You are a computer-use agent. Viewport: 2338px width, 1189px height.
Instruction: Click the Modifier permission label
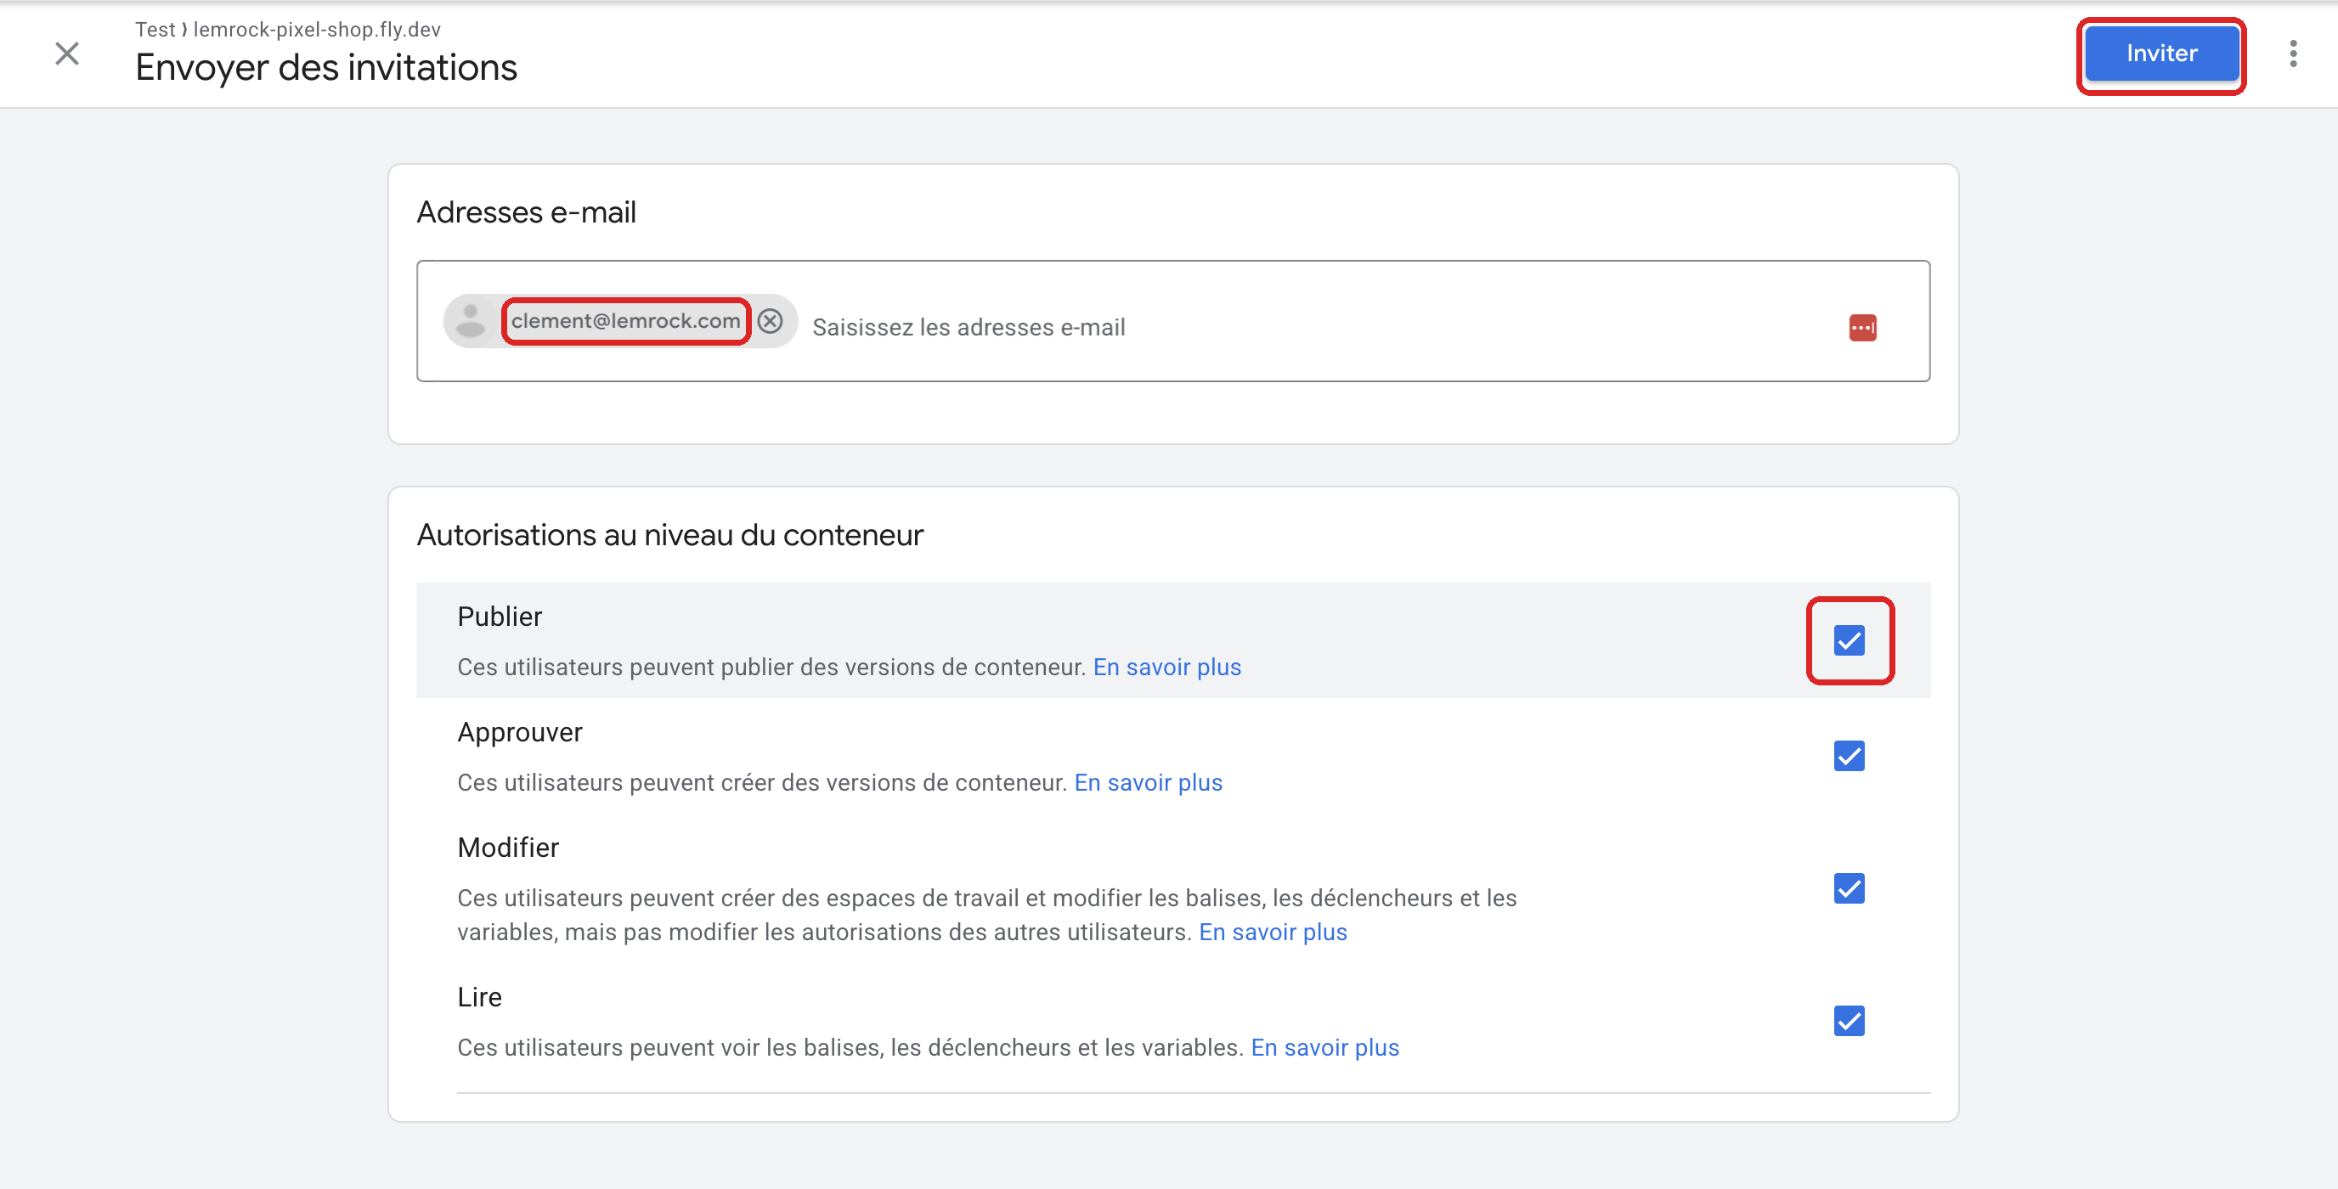pyautogui.click(x=507, y=848)
